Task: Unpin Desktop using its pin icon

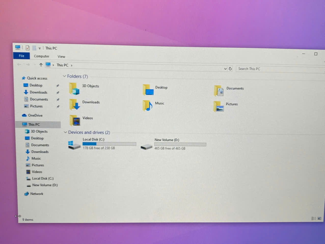Action: [x=58, y=86]
